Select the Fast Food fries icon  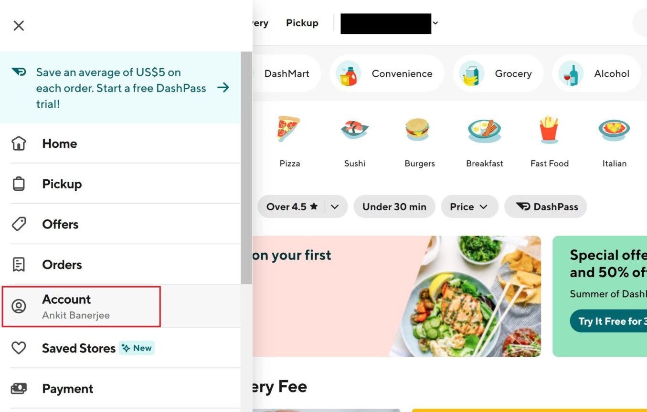[x=549, y=130]
